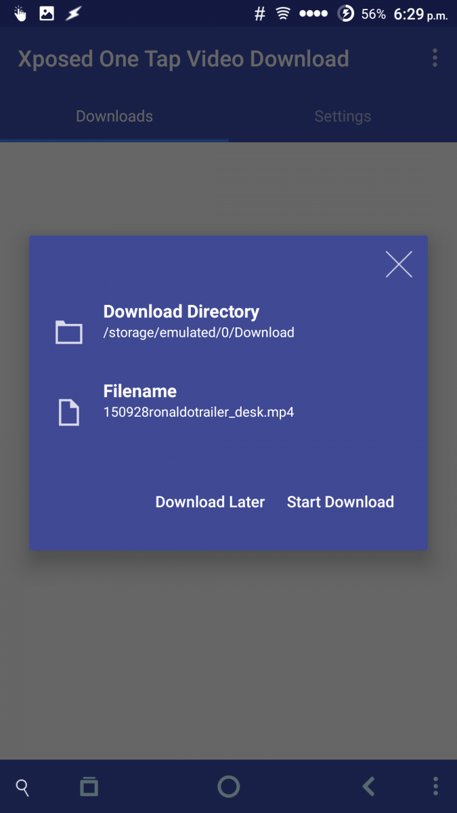Tap filename 150928ronaldotrailer_desk.mp4
The image size is (457, 813).
click(x=198, y=412)
